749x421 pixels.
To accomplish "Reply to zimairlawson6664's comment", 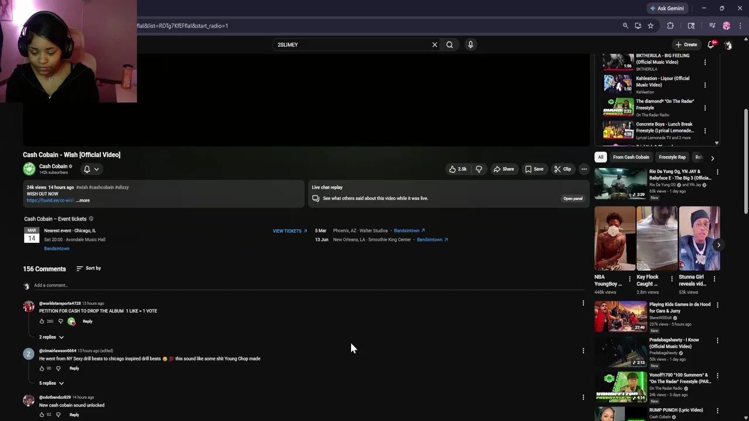I will (x=74, y=368).
